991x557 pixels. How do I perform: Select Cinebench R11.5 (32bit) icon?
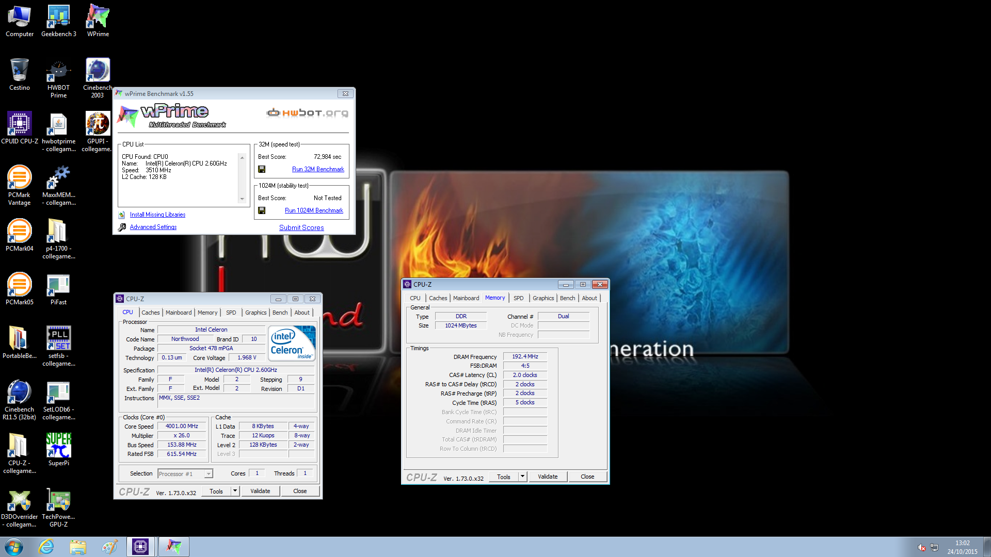20,400
